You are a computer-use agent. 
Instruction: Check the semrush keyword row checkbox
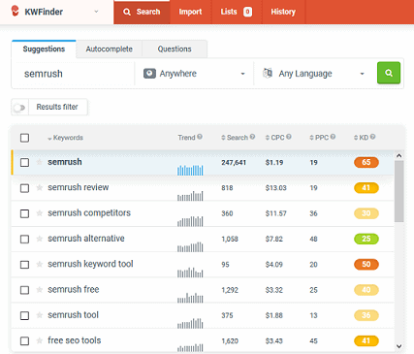[24, 162]
